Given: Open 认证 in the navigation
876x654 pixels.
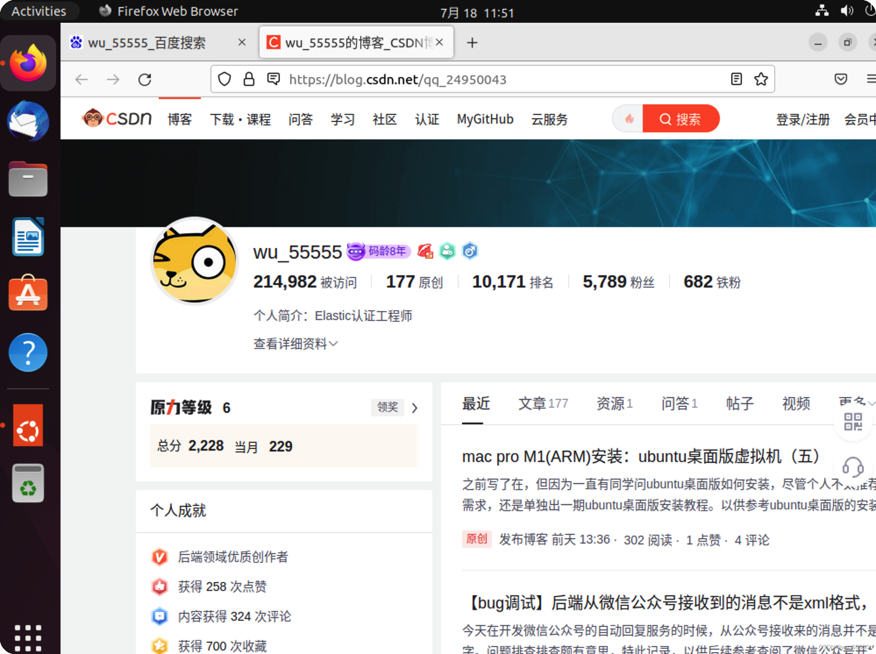Looking at the screenshot, I should coord(427,119).
